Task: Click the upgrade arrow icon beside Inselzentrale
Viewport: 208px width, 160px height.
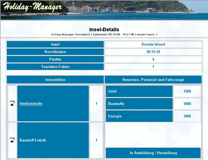Action: (12, 103)
